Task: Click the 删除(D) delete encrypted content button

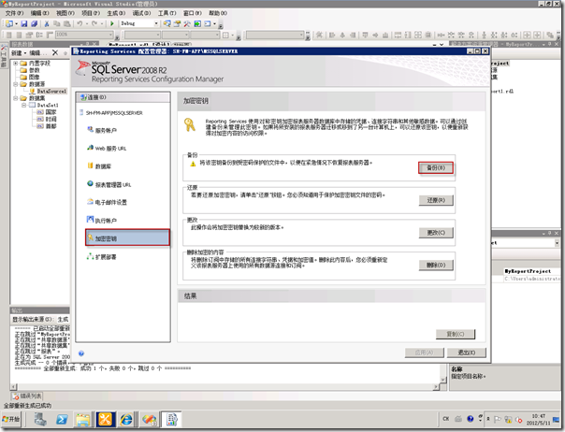Action: (x=436, y=266)
